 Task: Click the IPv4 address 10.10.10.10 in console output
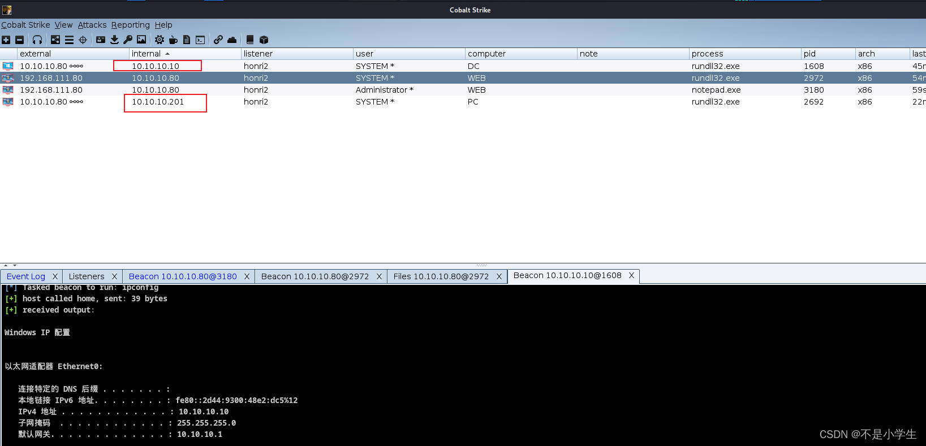click(204, 412)
